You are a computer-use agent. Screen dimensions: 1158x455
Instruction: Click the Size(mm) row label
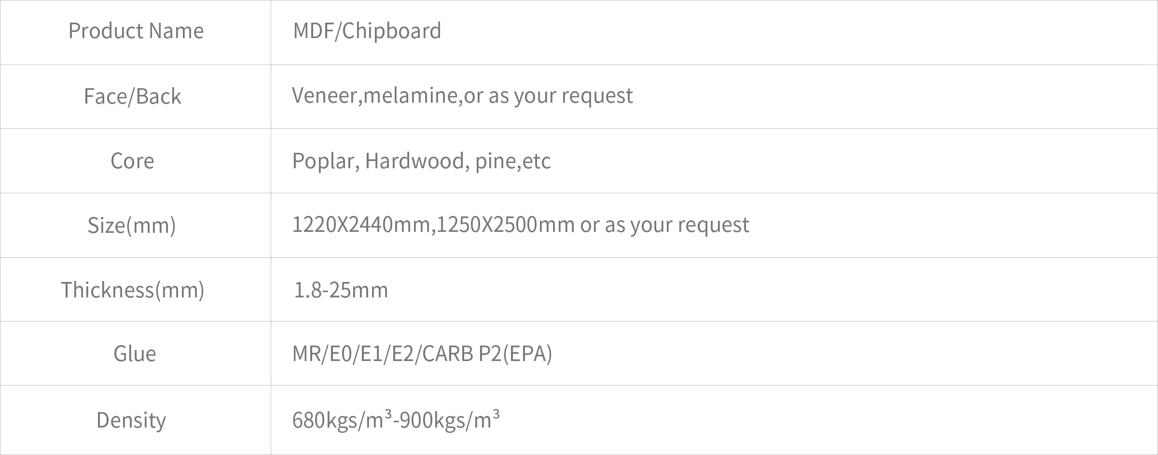click(132, 225)
